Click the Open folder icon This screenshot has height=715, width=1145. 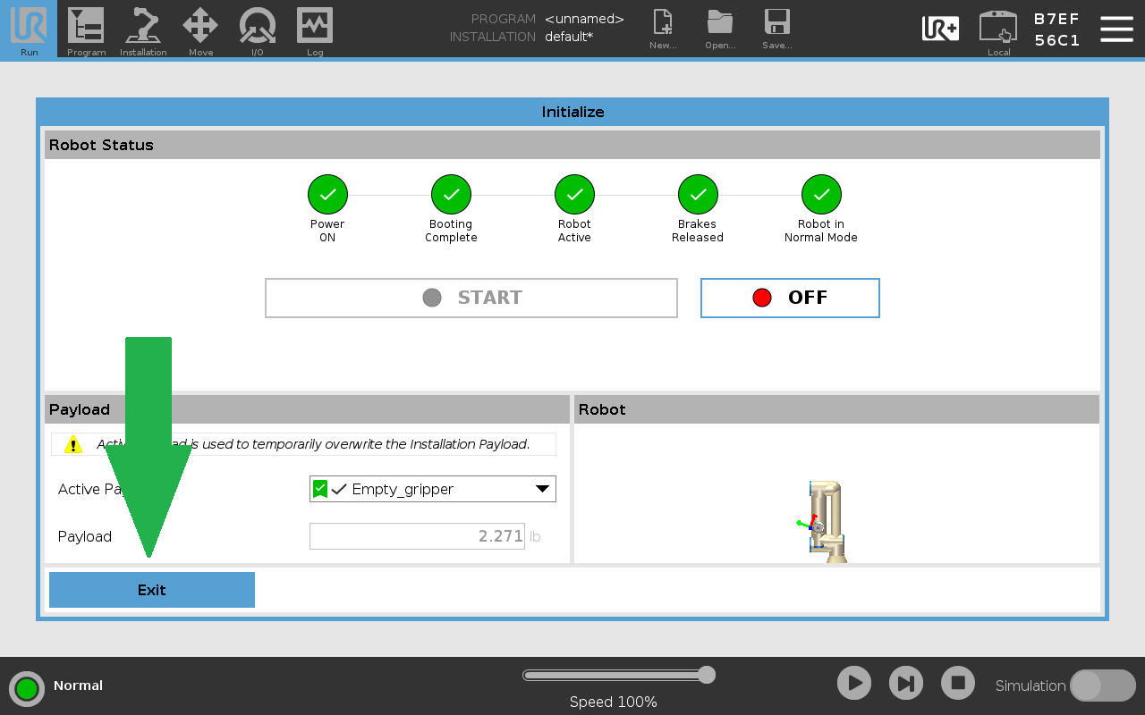click(x=720, y=22)
